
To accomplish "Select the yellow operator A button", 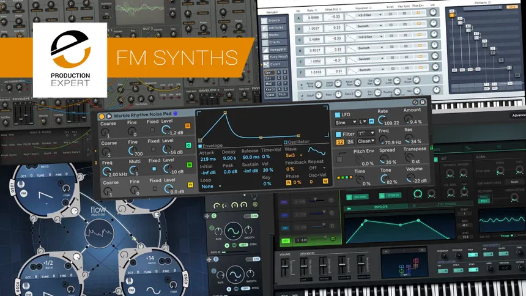I will pyautogui.click(x=190, y=185).
